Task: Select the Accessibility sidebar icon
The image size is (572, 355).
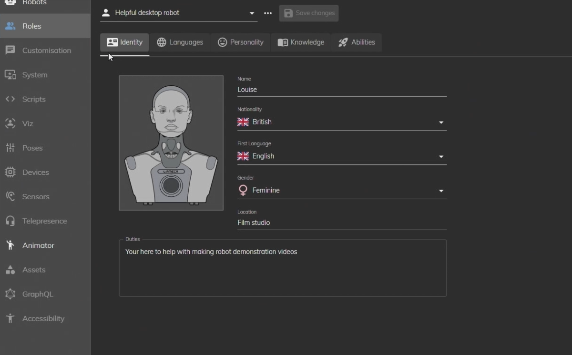Action: (x=10, y=318)
